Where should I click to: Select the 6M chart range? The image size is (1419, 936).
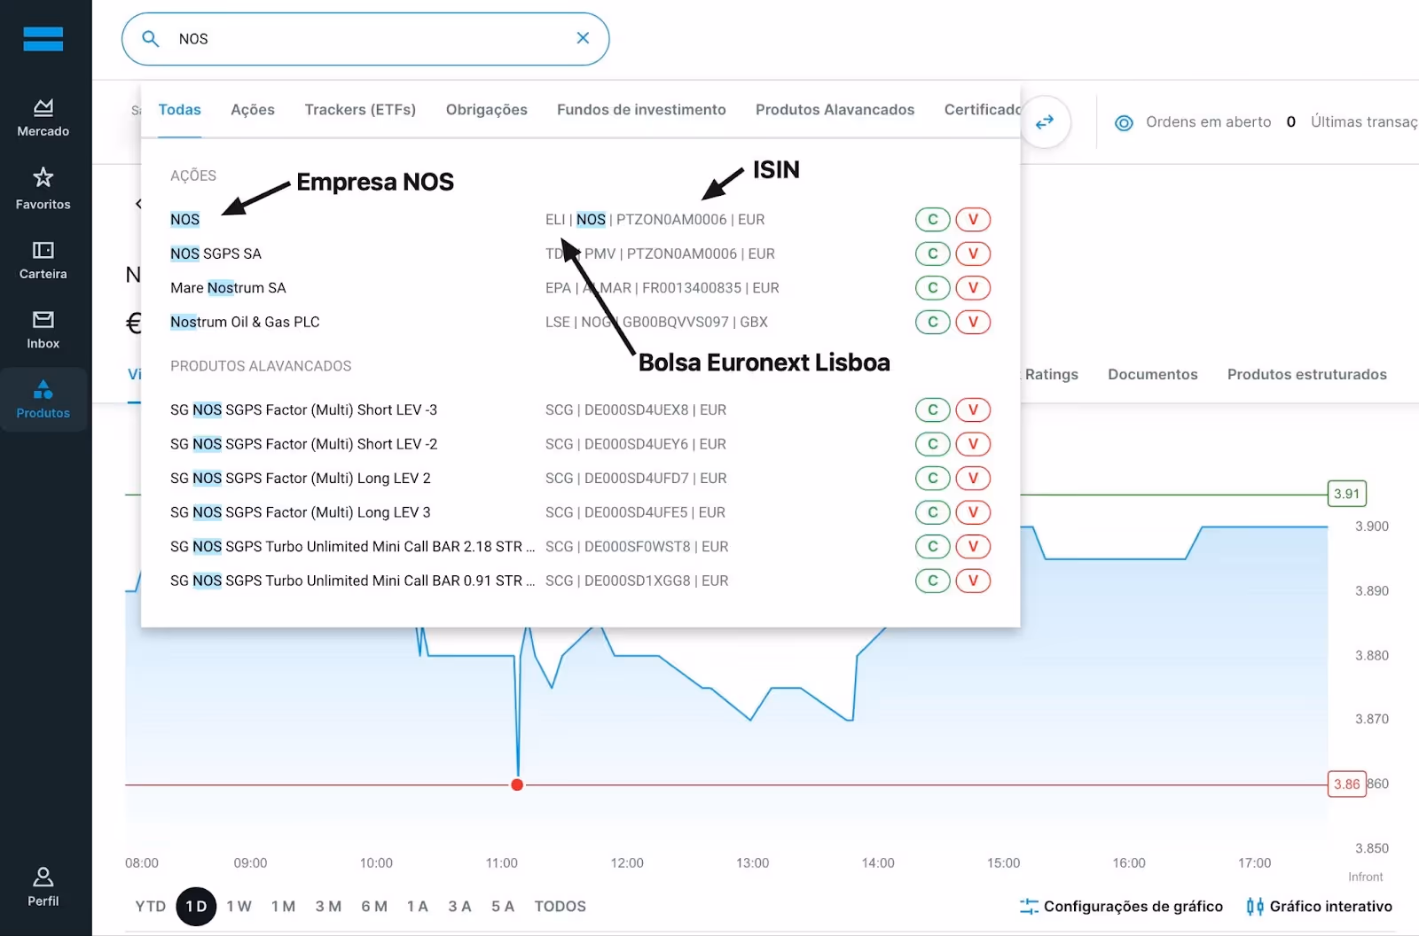374,906
